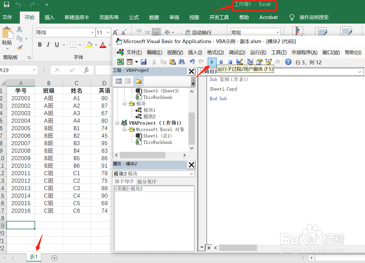Click View Object icon in project panel
The width and height of the screenshot is (365, 263).
(x=128, y=81)
